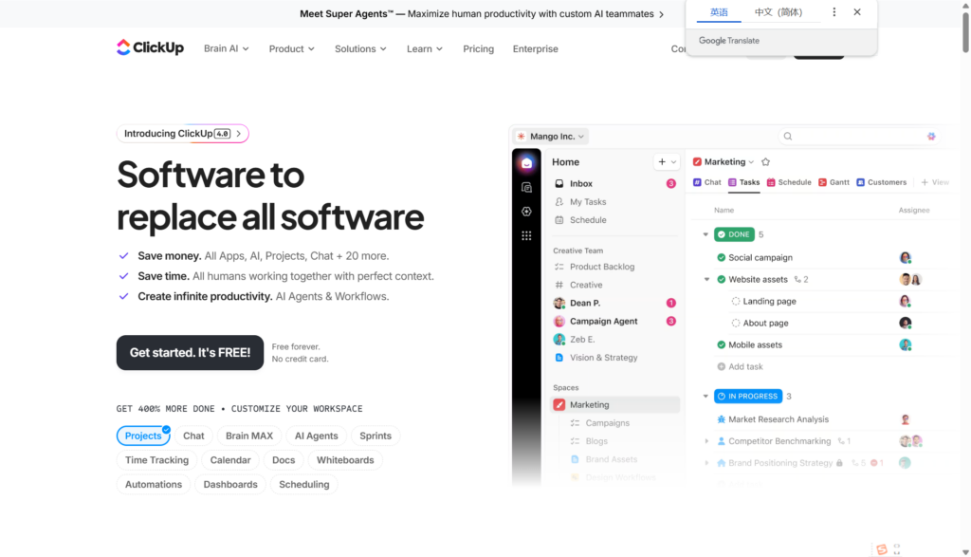Toggle the Mobile assets completion check
The height and width of the screenshot is (557, 971).
(x=721, y=345)
